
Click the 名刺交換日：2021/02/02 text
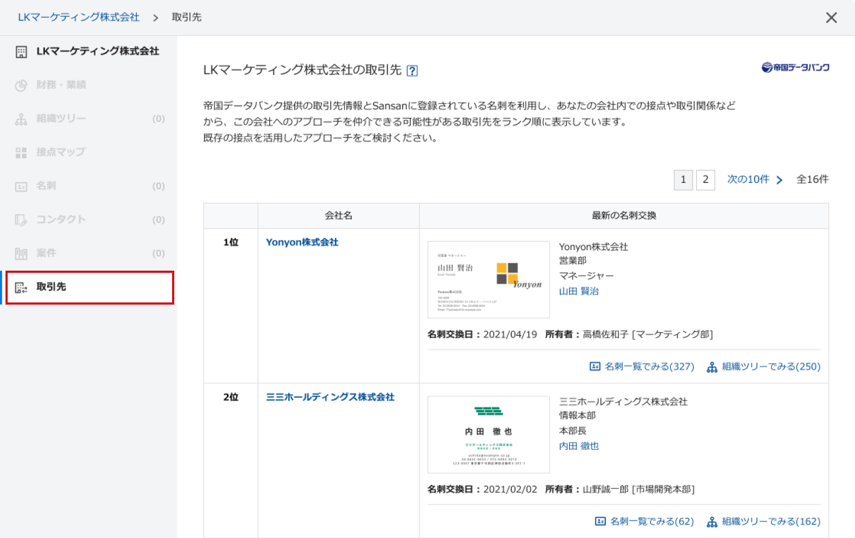pos(482,490)
